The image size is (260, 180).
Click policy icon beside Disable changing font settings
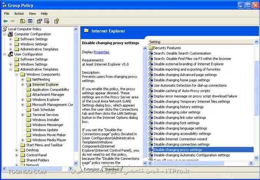pos(151,123)
